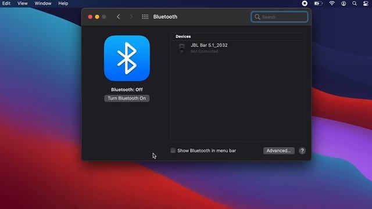Open the Advanced... settings button
372x209 pixels.
click(279, 151)
